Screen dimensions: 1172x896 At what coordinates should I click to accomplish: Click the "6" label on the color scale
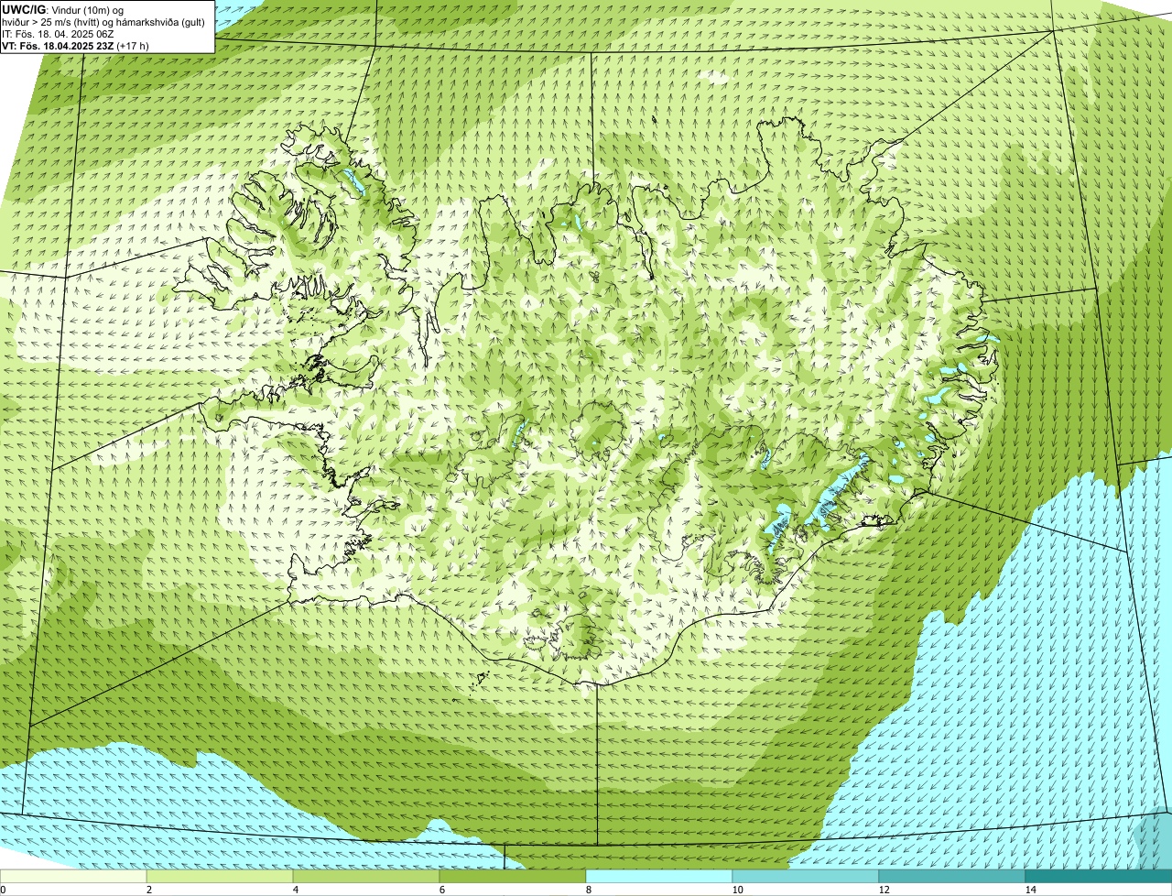coord(442,890)
